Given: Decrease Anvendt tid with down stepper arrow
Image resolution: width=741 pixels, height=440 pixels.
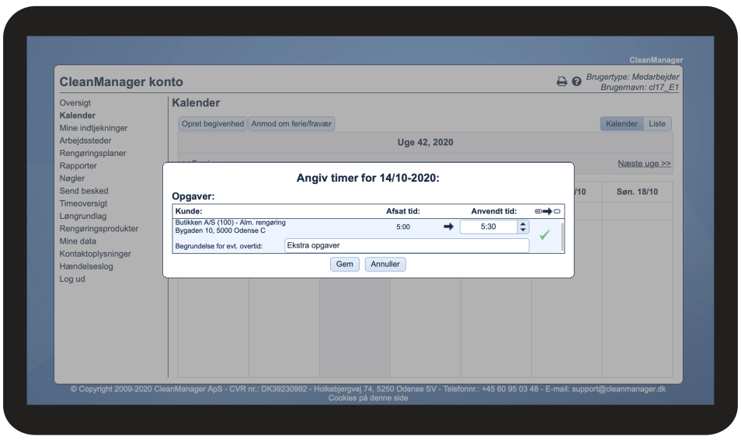Looking at the screenshot, I should click(524, 230).
